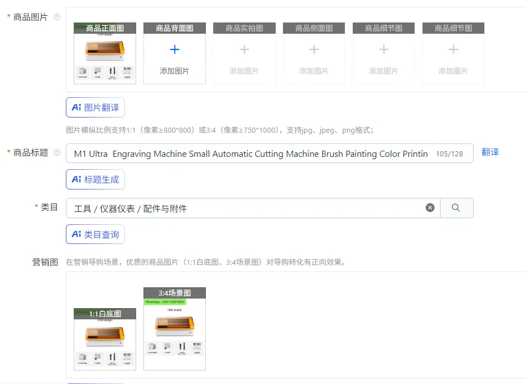Click the 营销图 description text about 导购转化
The height and width of the screenshot is (384, 526).
206,262
